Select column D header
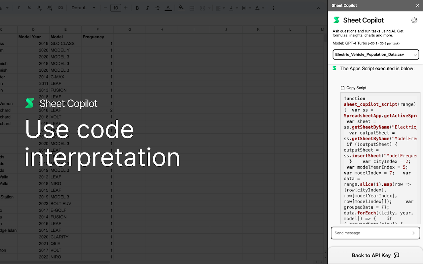This screenshot has width=423, height=264. tap(33, 30)
